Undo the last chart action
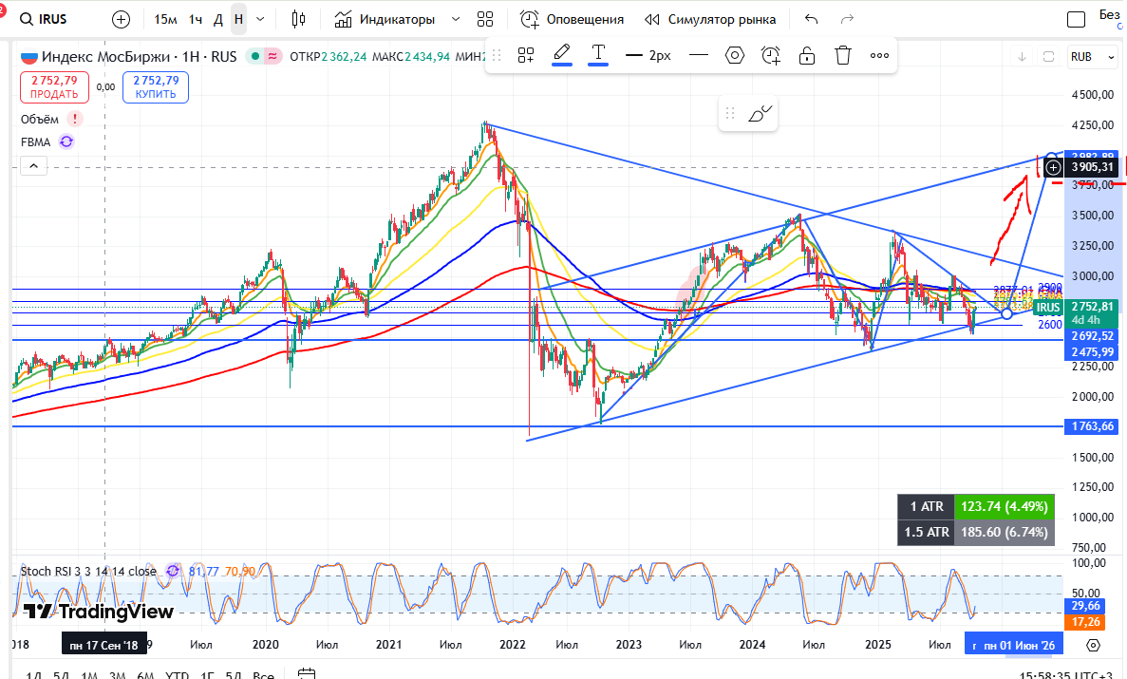 point(812,19)
